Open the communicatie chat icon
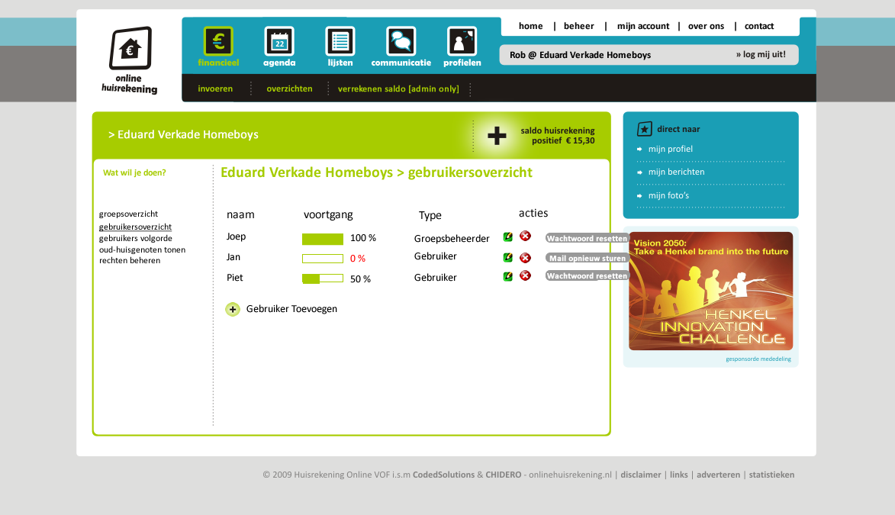This screenshot has width=895, height=515. [x=401, y=41]
